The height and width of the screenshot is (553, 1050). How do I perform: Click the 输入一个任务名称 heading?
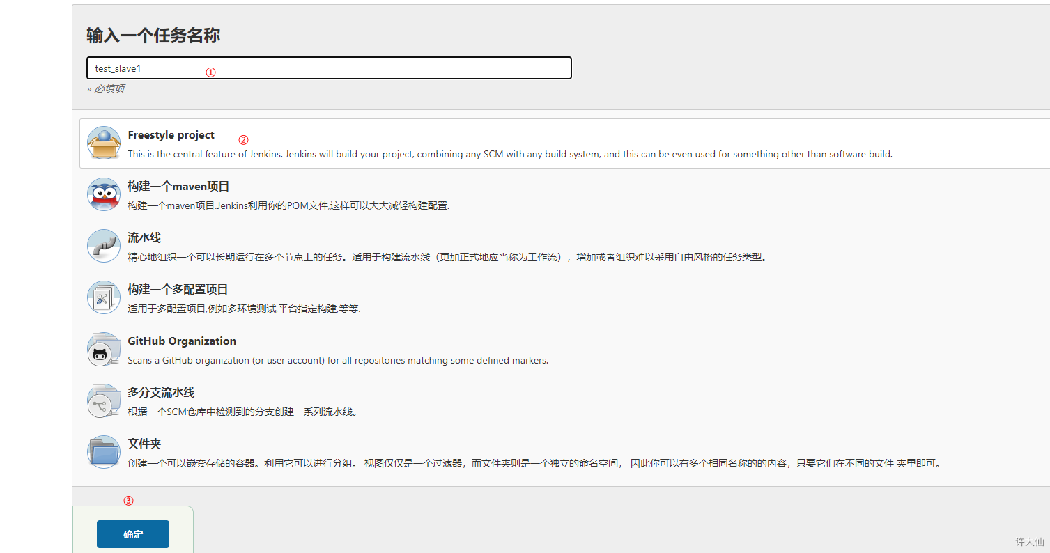[x=153, y=36]
